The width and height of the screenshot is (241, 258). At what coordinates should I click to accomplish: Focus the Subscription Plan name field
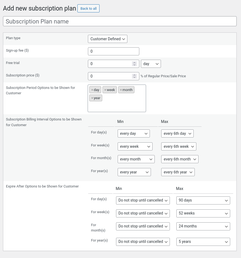point(120,21)
